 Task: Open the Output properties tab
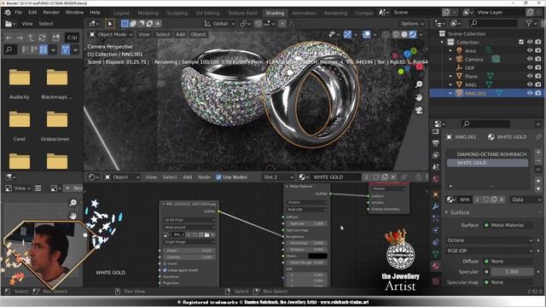click(436, 143)
